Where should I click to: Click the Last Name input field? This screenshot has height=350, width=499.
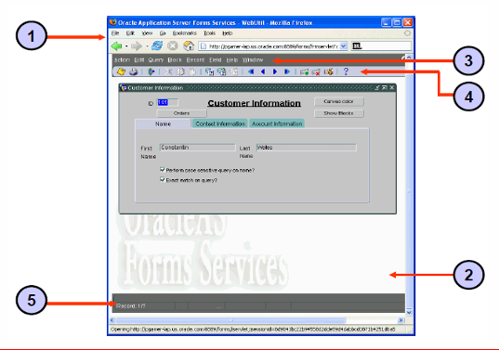(307, 148)
